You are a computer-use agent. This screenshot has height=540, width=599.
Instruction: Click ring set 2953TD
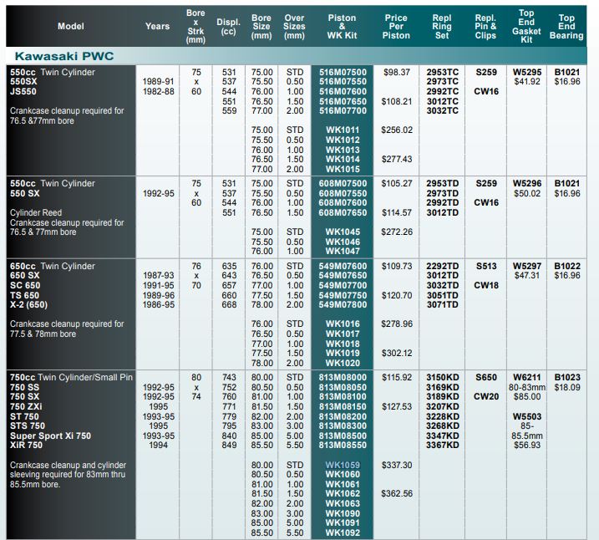(x=443, y=183)
